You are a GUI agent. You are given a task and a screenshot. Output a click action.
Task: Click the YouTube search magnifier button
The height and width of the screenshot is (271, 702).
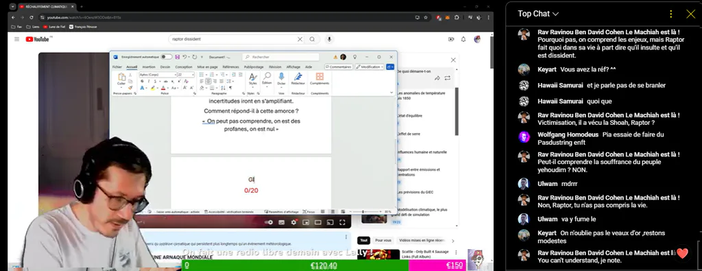pos(312,39)
